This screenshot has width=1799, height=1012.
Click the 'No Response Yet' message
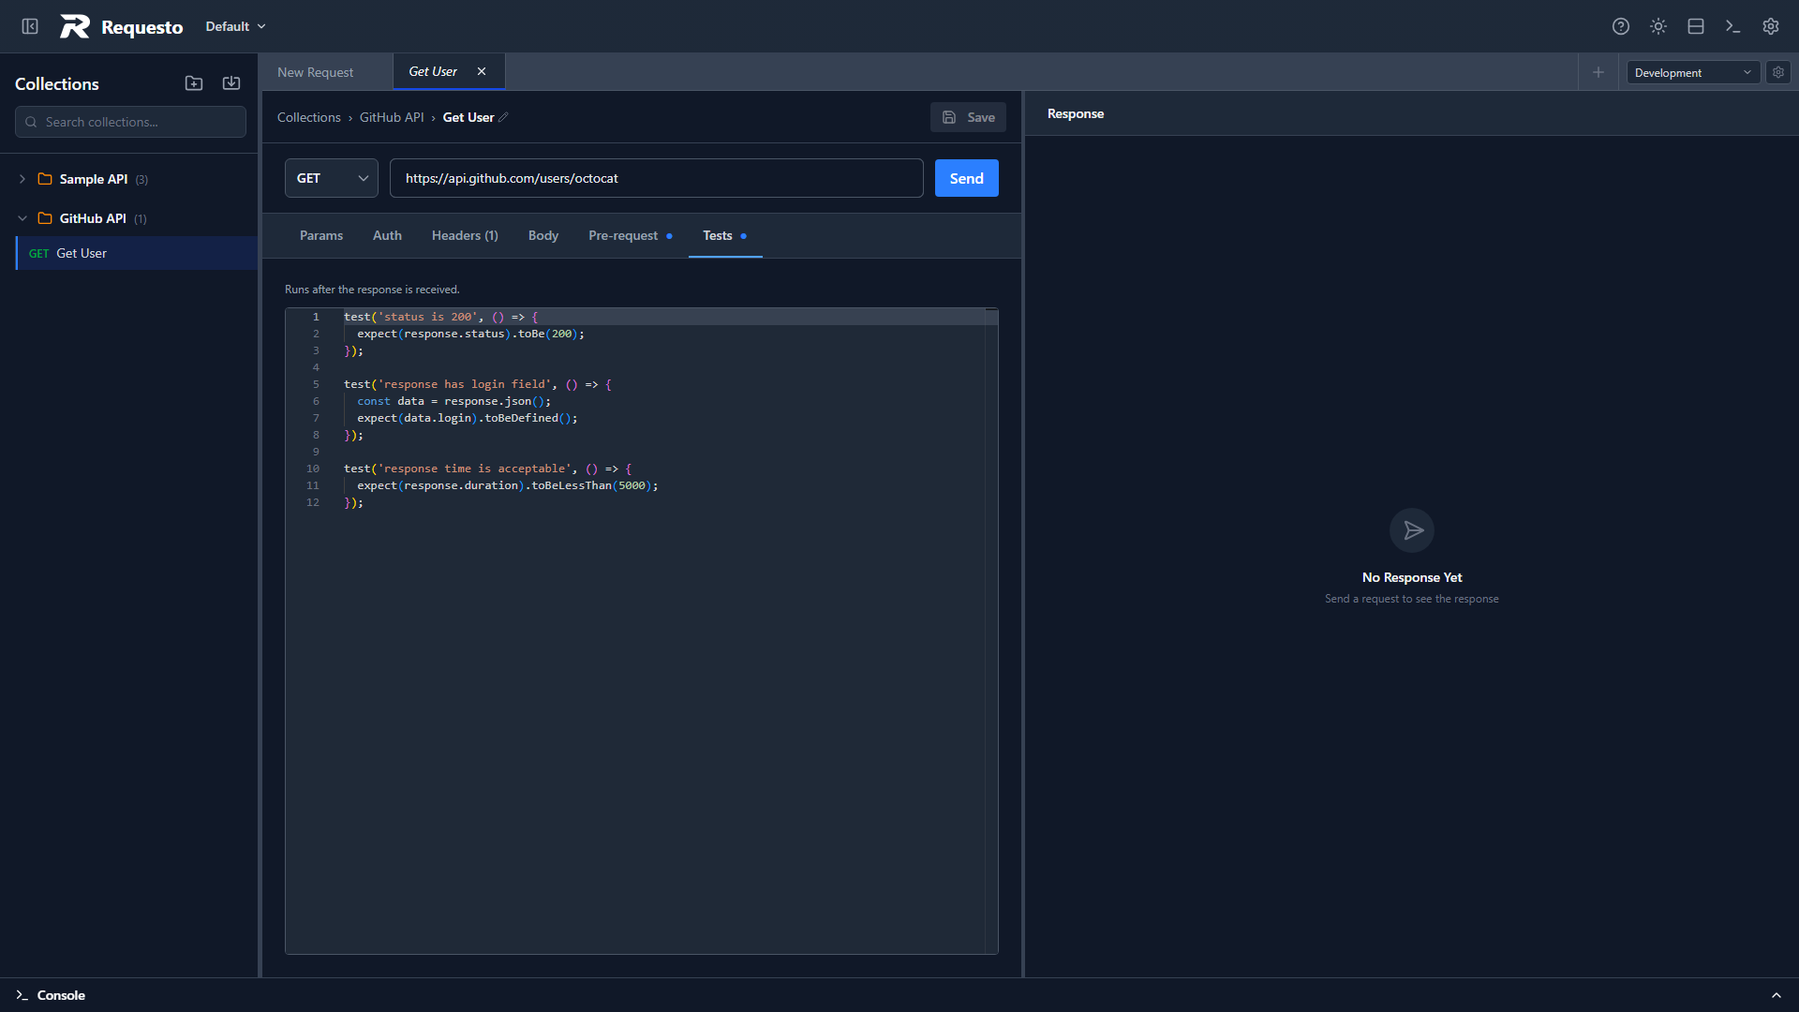pyautogui.click(x=1412, y=577)
